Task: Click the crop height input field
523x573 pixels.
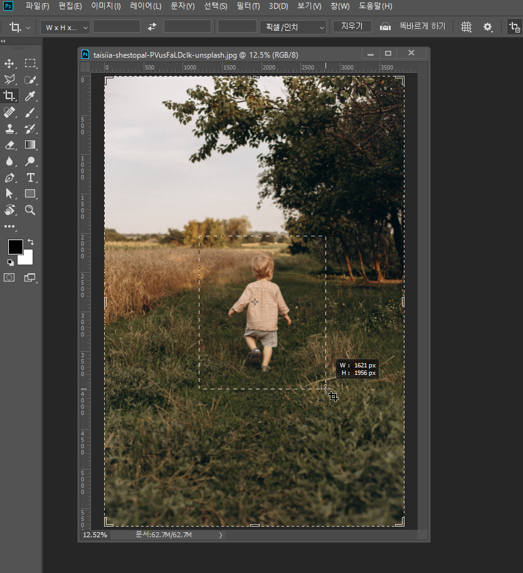Action: click(188, 26)
